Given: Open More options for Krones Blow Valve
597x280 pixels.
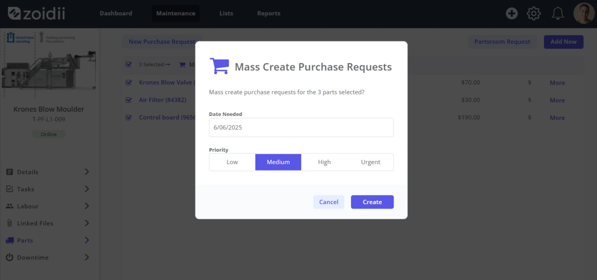Looking at the screenshot, I should click(557, 83).
